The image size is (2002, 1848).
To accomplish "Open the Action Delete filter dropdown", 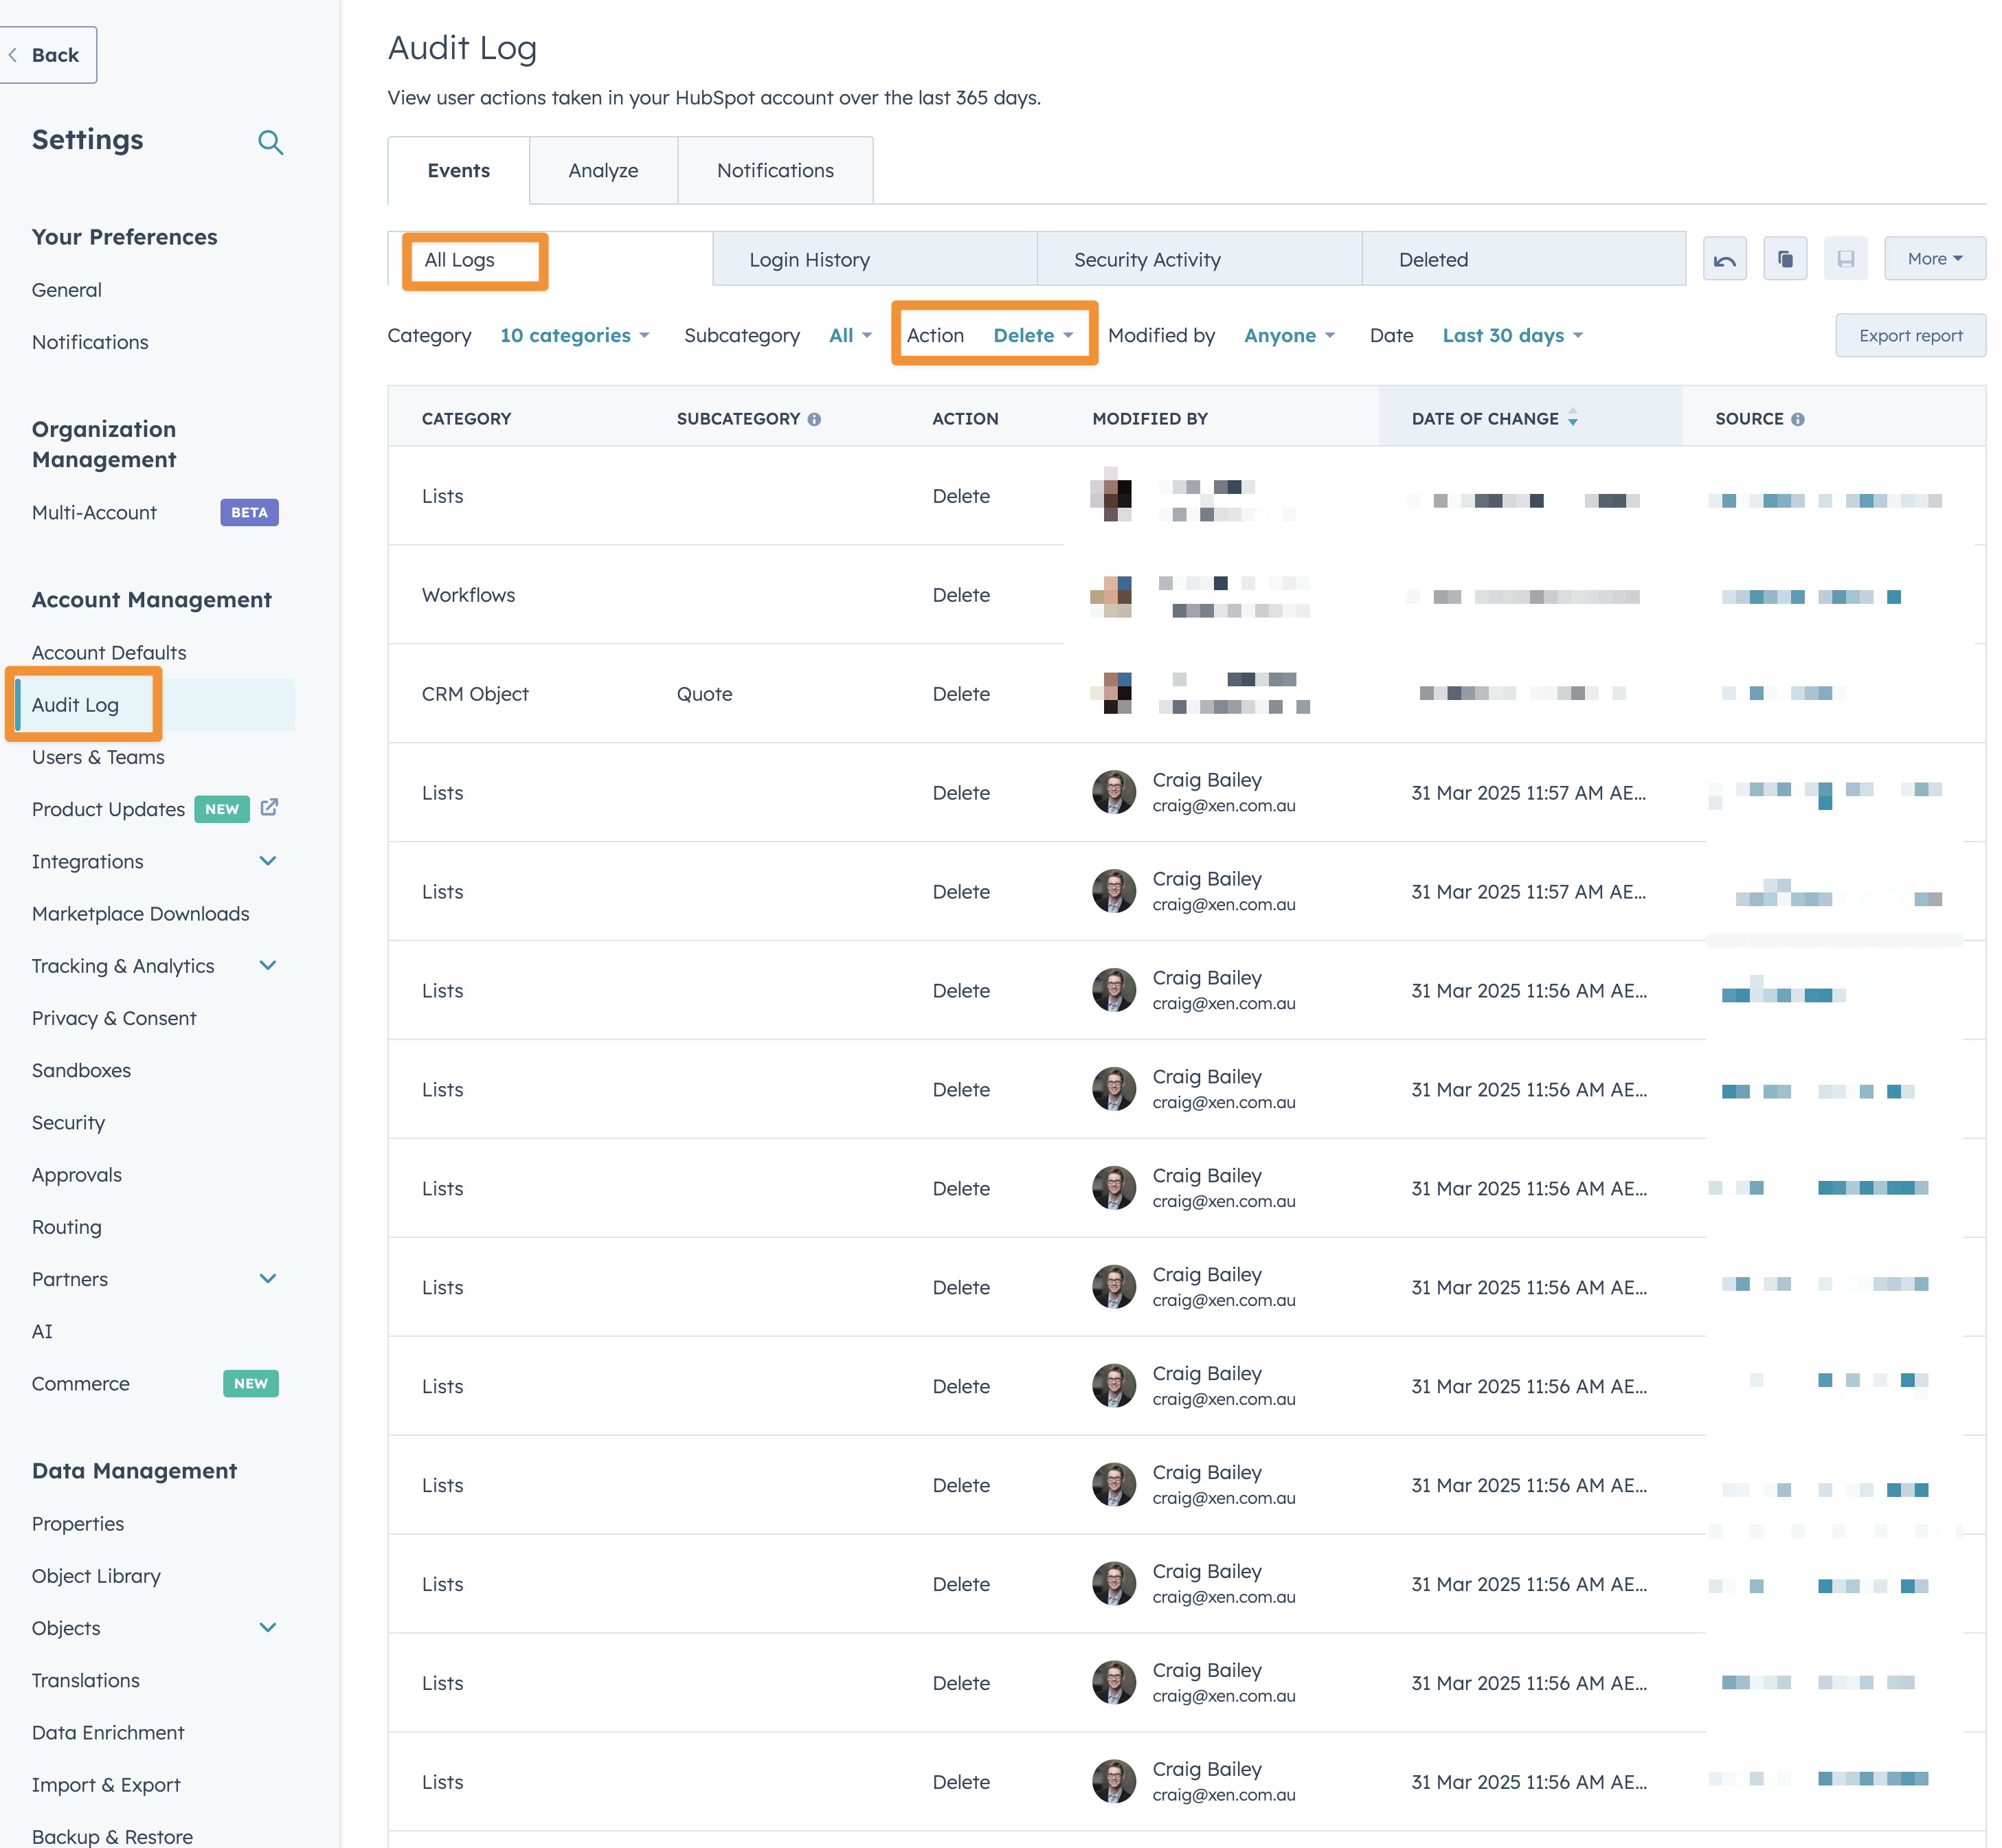I will (x=1032, y=335).
